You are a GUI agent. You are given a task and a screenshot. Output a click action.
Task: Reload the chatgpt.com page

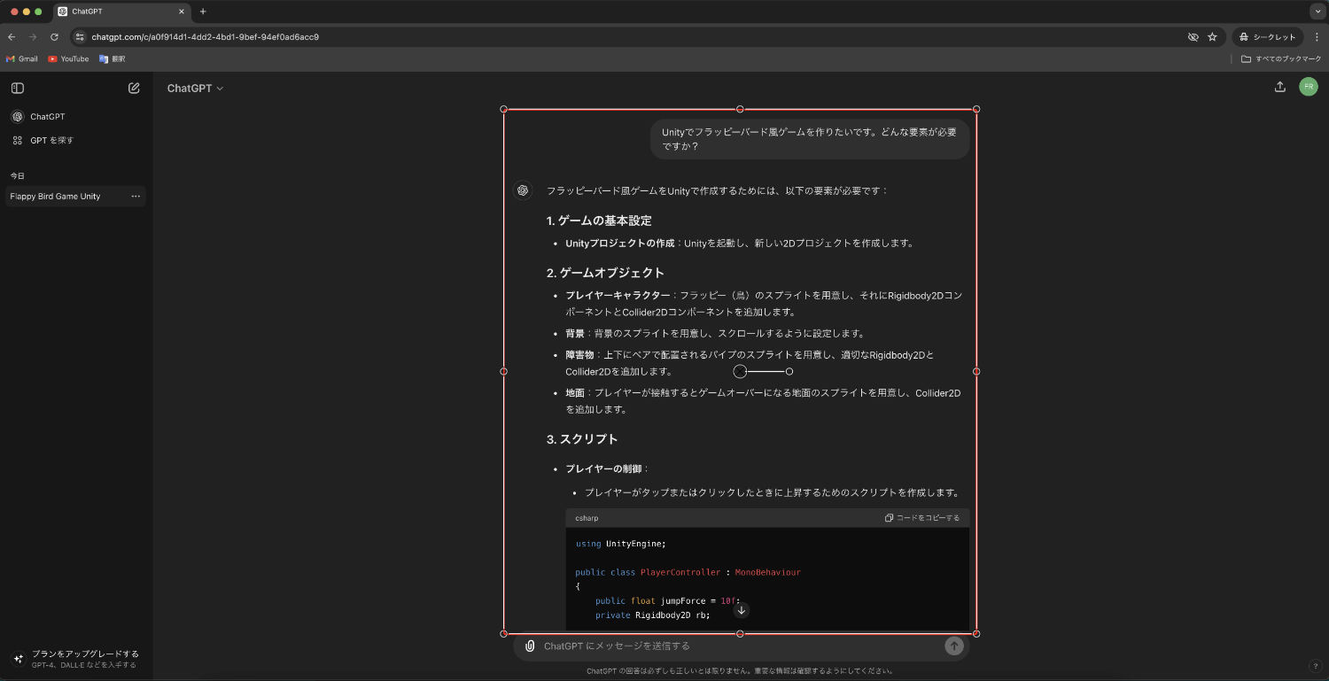(x=54, y=37)
